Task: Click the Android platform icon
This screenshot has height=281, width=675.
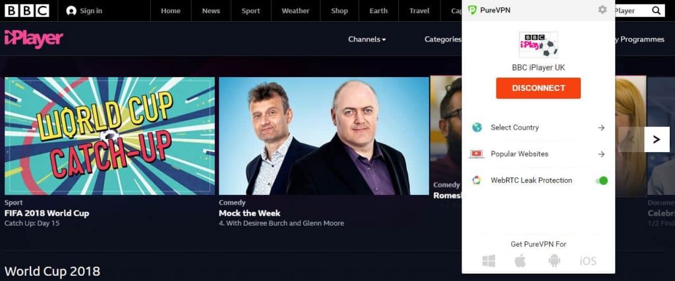Action: pyautogui.click(x=554, y=261)
